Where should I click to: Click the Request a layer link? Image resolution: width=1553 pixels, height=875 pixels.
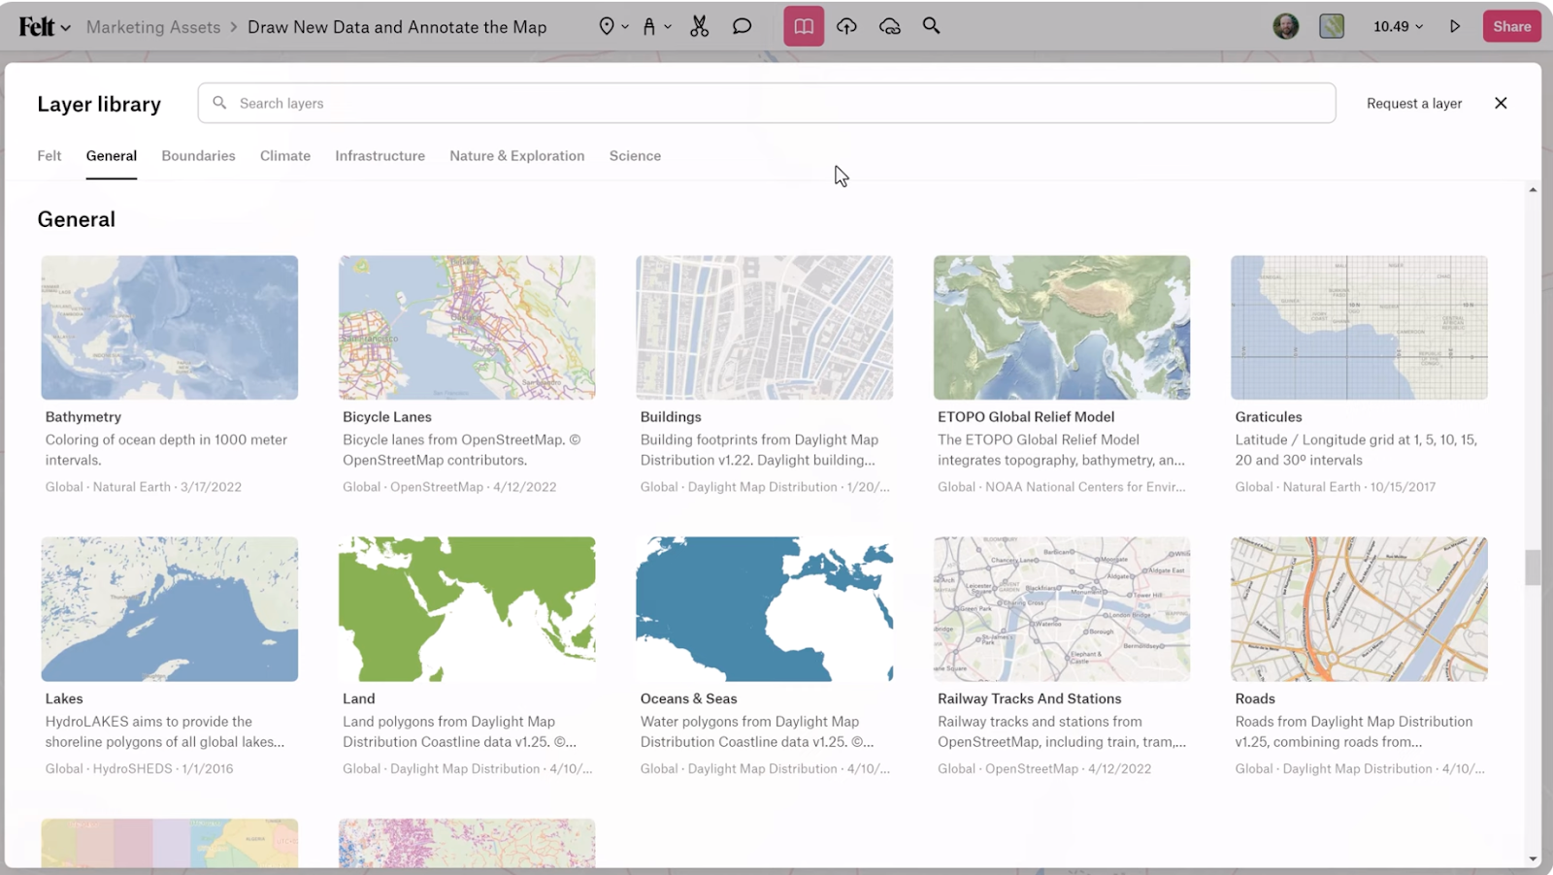pos(1413,103)
